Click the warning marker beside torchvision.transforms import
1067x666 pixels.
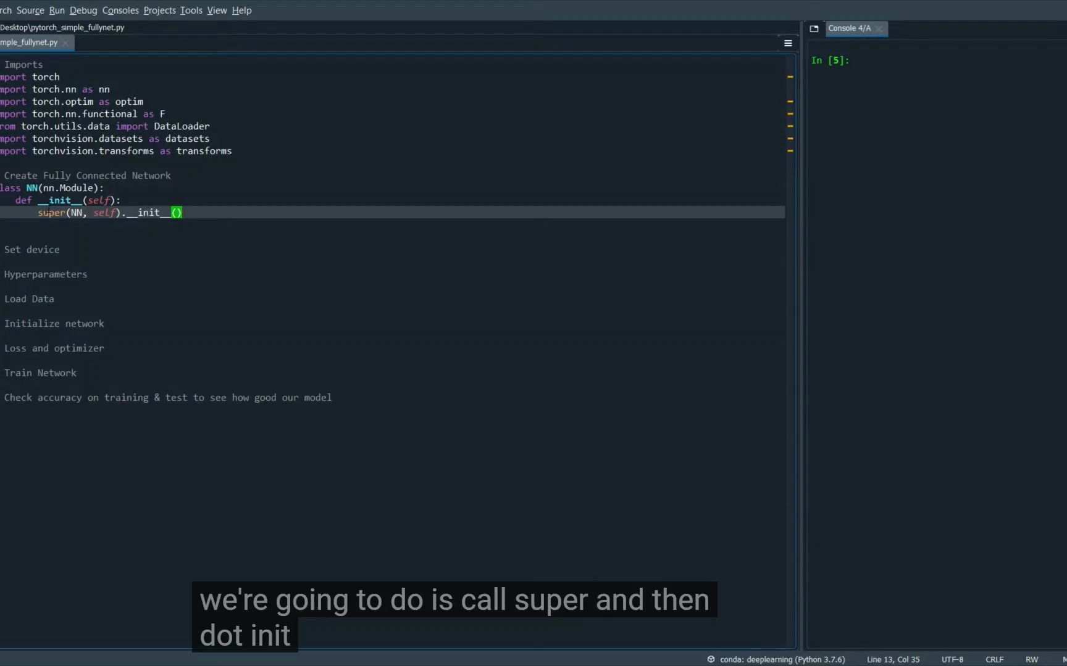790,150
